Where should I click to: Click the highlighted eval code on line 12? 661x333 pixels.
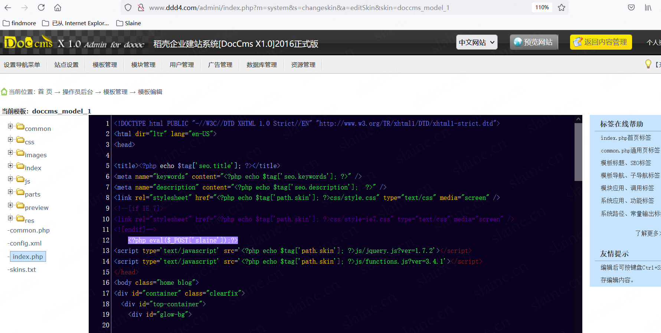point(183,240)
